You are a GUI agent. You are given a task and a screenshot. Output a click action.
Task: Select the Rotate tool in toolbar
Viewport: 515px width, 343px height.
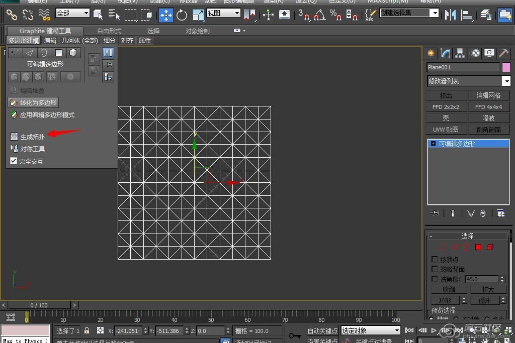tap(182, 15)
